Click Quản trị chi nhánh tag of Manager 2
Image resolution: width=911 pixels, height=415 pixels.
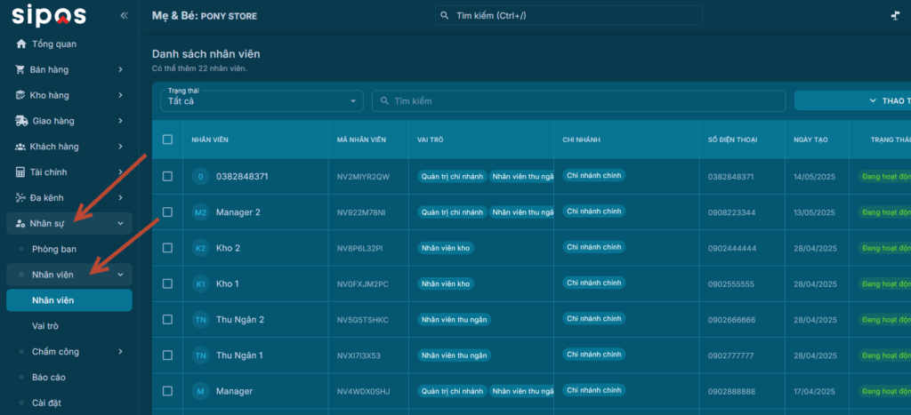pyautogui.click(x=452, y=212)
